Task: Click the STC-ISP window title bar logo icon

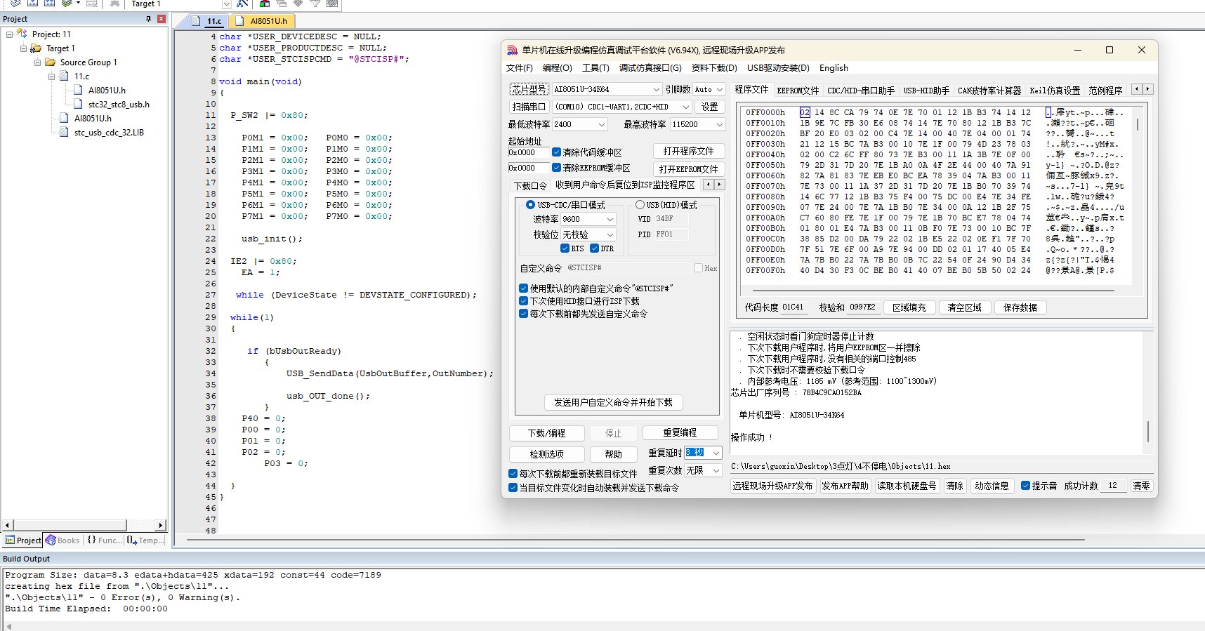Action: (x=512, y=50)
